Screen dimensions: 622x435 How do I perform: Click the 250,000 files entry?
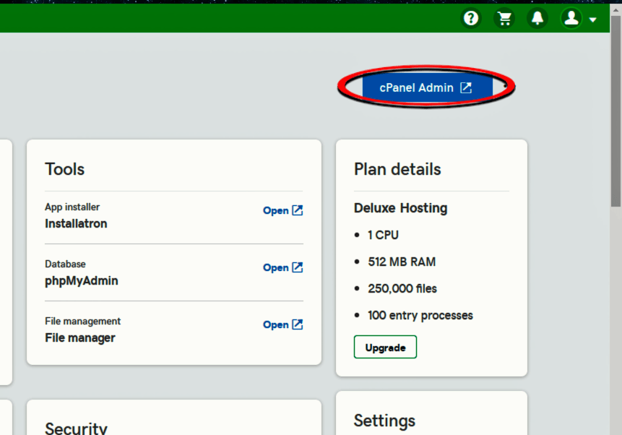coord(402,288)
